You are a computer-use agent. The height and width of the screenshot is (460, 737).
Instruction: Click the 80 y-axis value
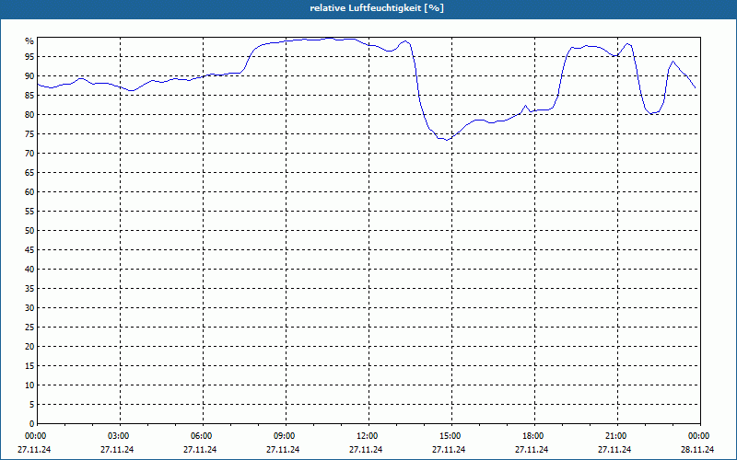pyautogui.click(x=29, y=114)
